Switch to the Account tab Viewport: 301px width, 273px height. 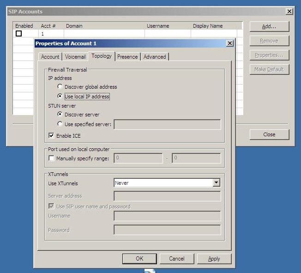point(50,57)
